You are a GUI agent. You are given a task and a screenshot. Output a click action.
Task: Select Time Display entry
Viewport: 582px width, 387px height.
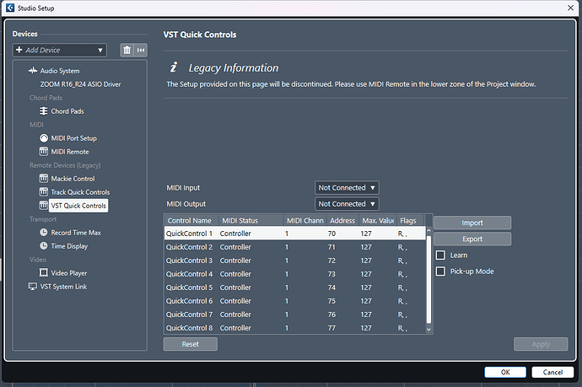point(69,245)
